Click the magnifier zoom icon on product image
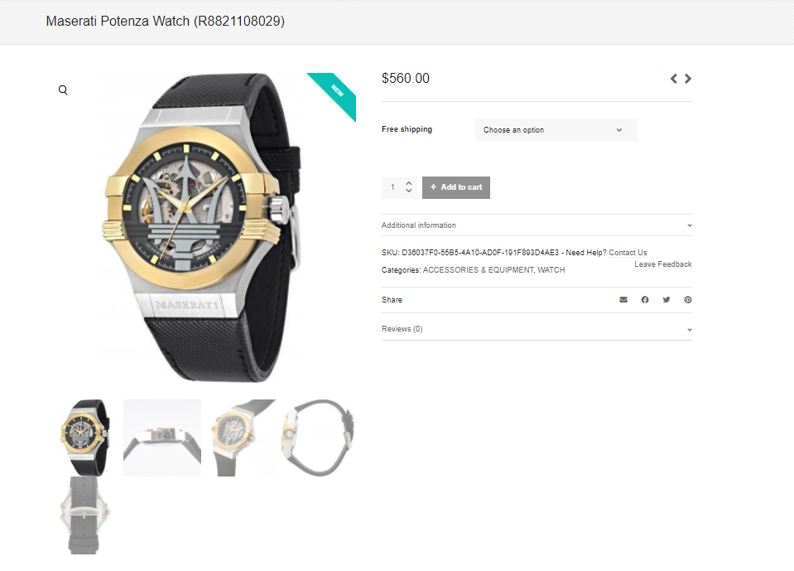 click(63, 90)
